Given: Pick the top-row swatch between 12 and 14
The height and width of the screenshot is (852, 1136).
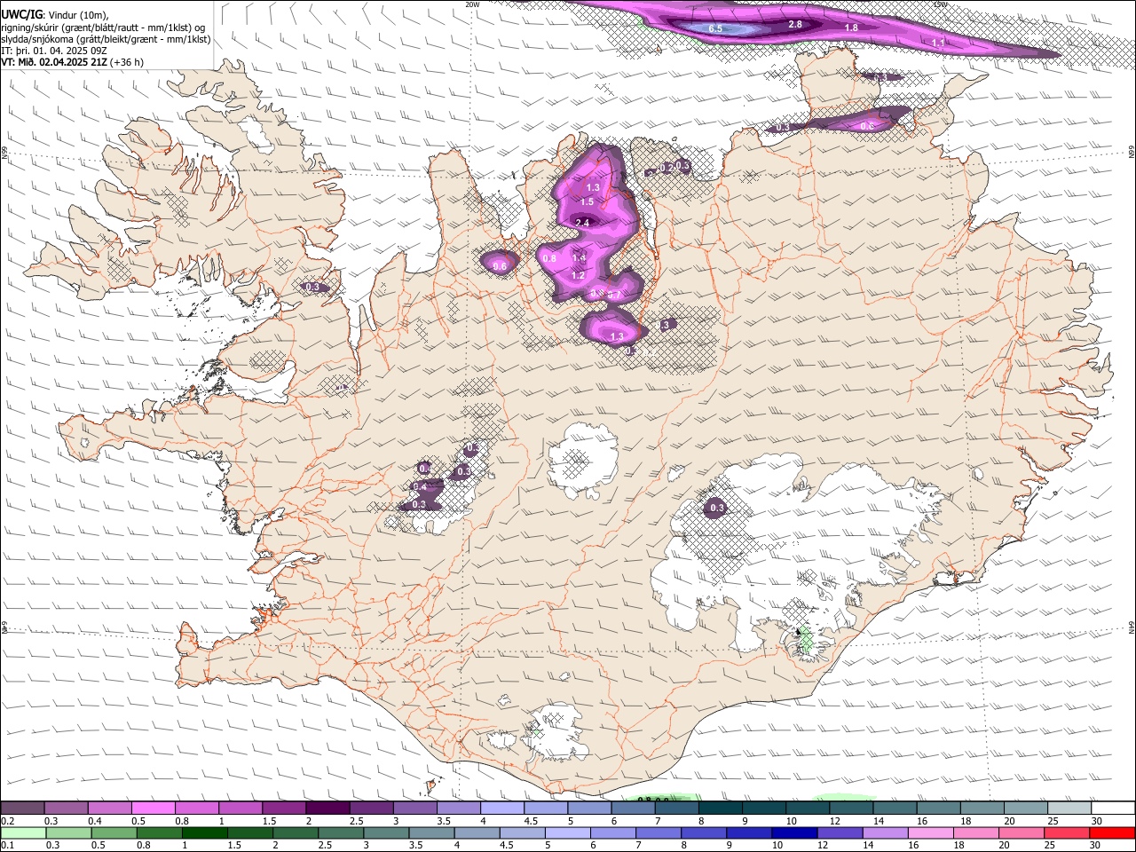Looking at the screenshot, I should pyautogui.click(x=850, y=808).
